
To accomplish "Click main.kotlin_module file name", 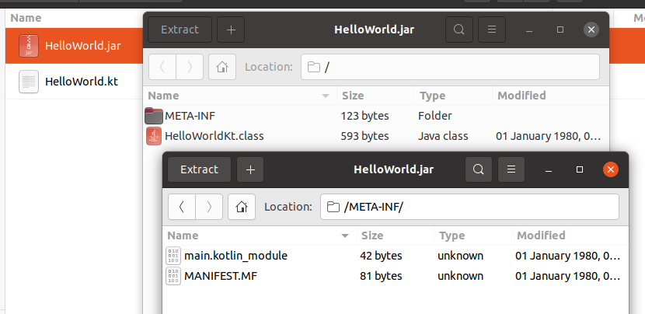I will click(235, 256).
